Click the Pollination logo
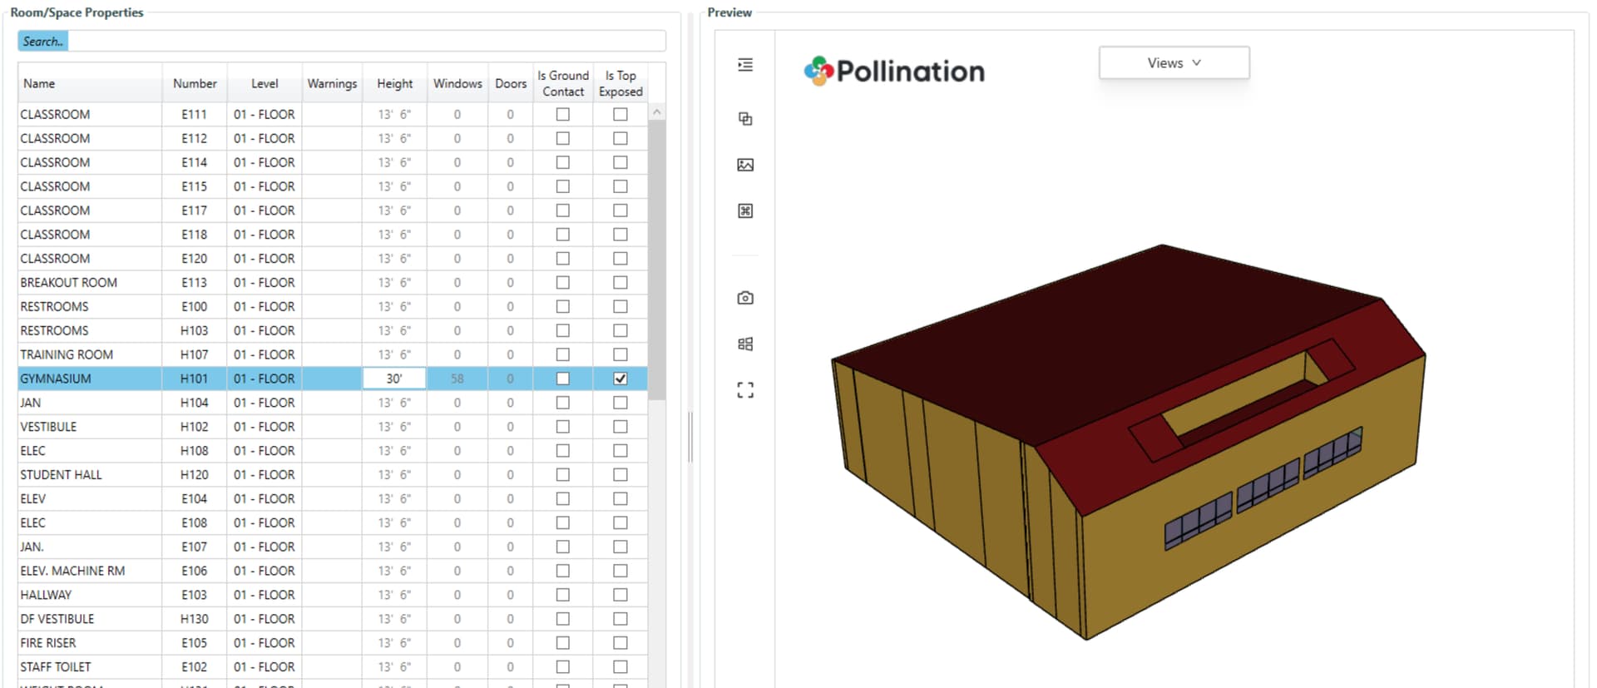1597x688 pixels. coord(894,72)
